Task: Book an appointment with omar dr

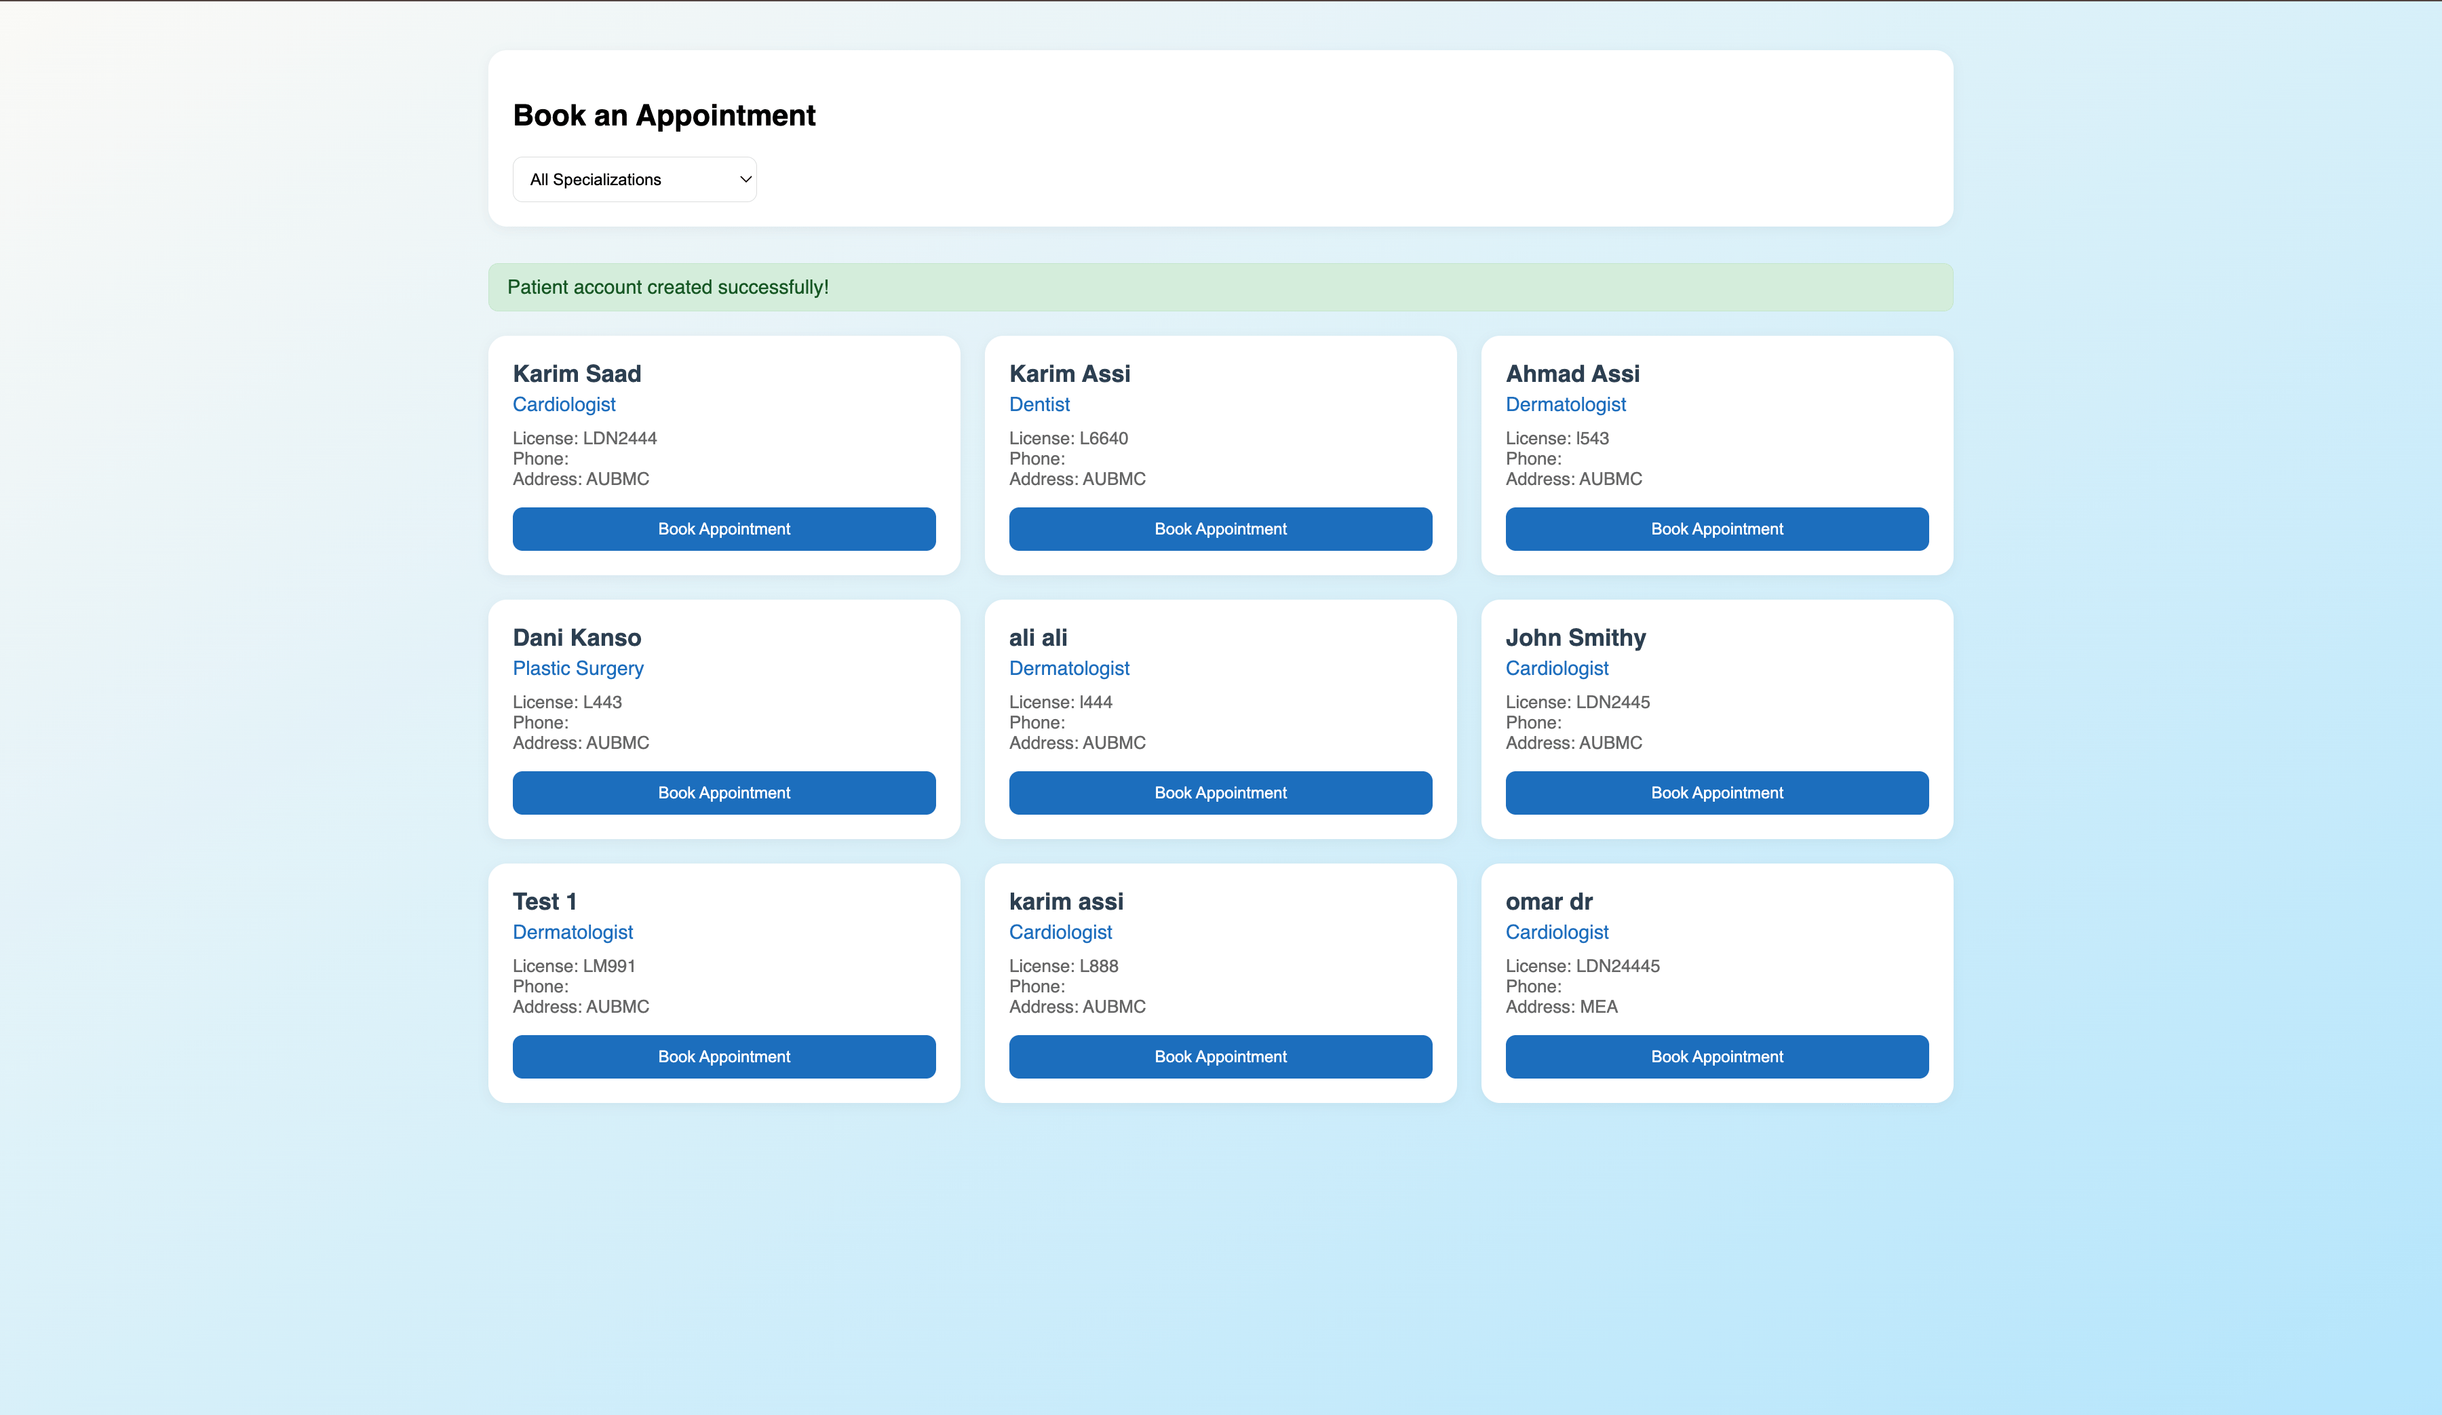Action: point(1716,1056)
